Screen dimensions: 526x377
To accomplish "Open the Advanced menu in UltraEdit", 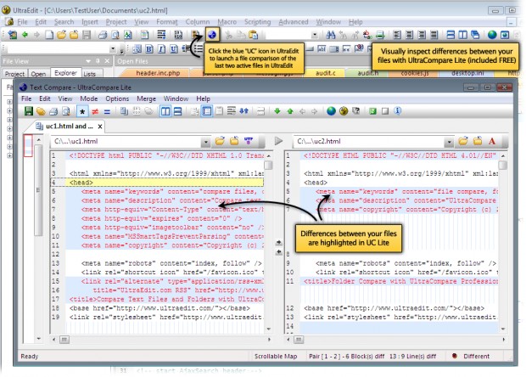I will 294,22.
